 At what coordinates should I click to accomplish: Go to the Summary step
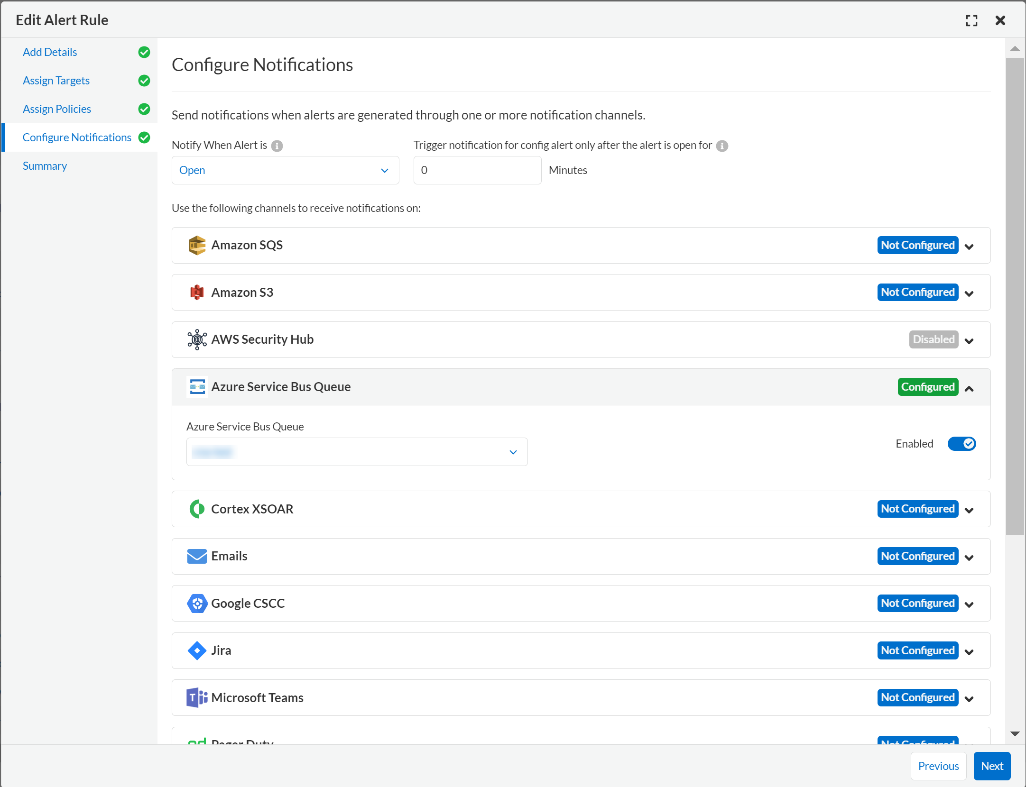click(x=45, y=166)
